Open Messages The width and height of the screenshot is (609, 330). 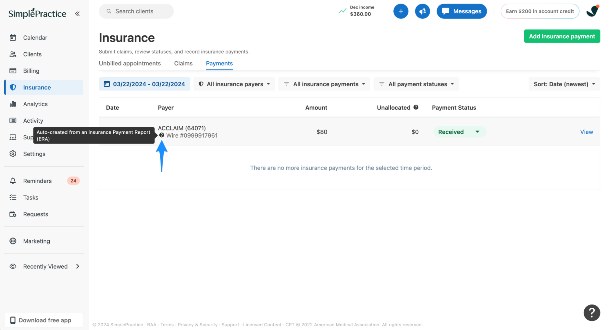tap(462, 11)
